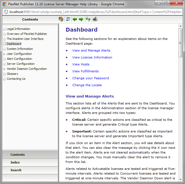Click the scrollbar up arrow
This screenshot has height=184, width=185.
pos(181,26)
